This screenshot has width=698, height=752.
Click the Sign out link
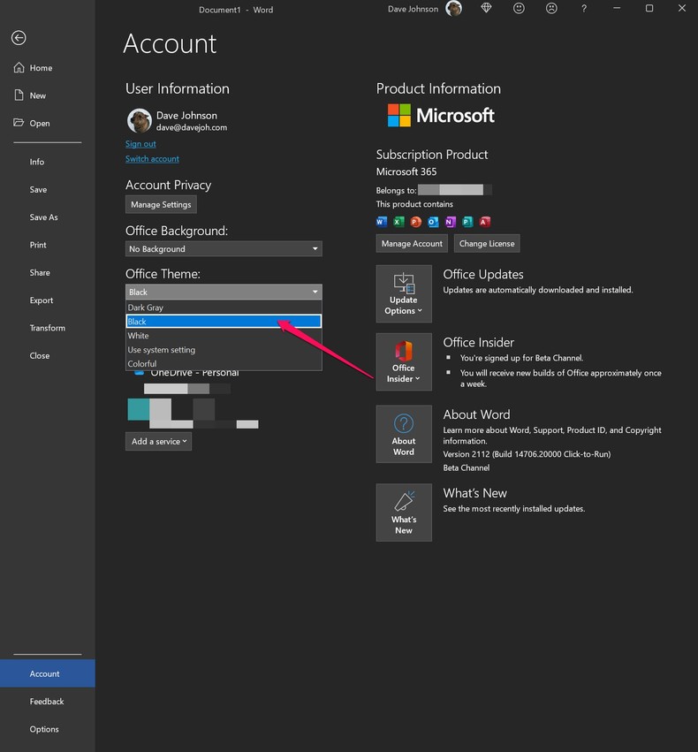pyautogui.click(x=140, y=143)
